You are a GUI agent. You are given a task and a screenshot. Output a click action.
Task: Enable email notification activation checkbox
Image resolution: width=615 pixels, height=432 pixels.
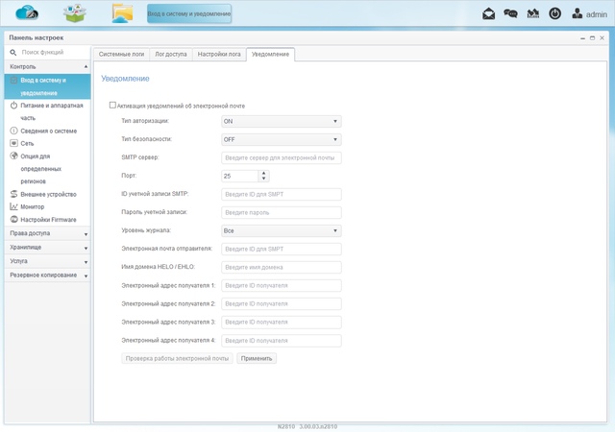(x=112, y=105)
